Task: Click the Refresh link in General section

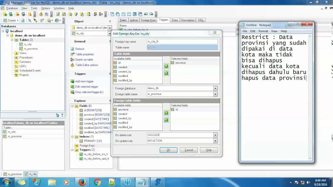Action: pyautogui.click(x=80, y=49)
